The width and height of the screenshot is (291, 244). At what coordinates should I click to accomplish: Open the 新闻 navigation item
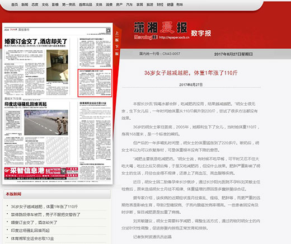[25, 4]
